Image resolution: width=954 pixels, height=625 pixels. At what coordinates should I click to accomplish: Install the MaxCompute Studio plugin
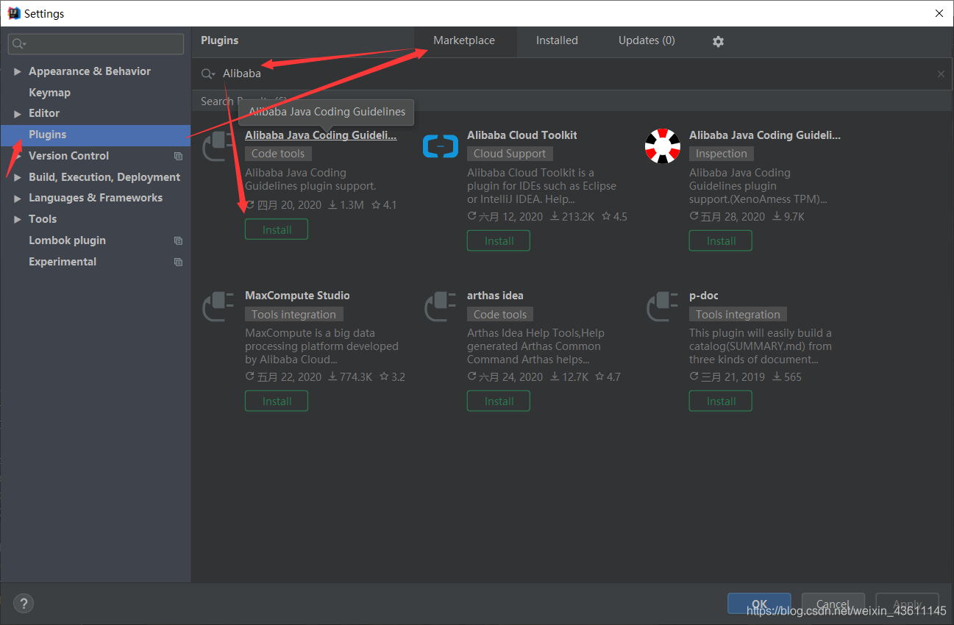[277, 401]
